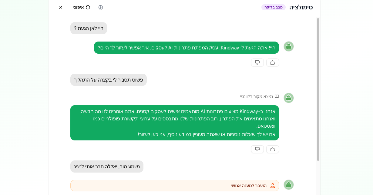Image resolution: width=373 pixels, height=195 pixels.
Task: Click the 'סימולציה' panel title
Action: (x=301, y=7)
